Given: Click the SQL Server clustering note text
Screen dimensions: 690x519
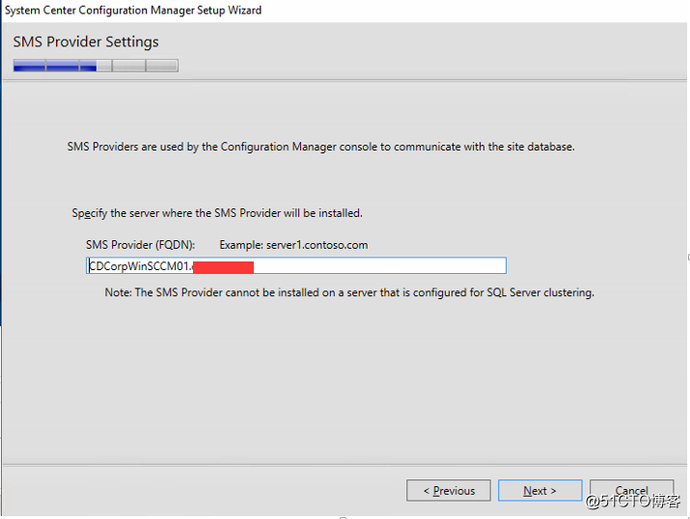Looking at the screenshot, I should point(349,292).
